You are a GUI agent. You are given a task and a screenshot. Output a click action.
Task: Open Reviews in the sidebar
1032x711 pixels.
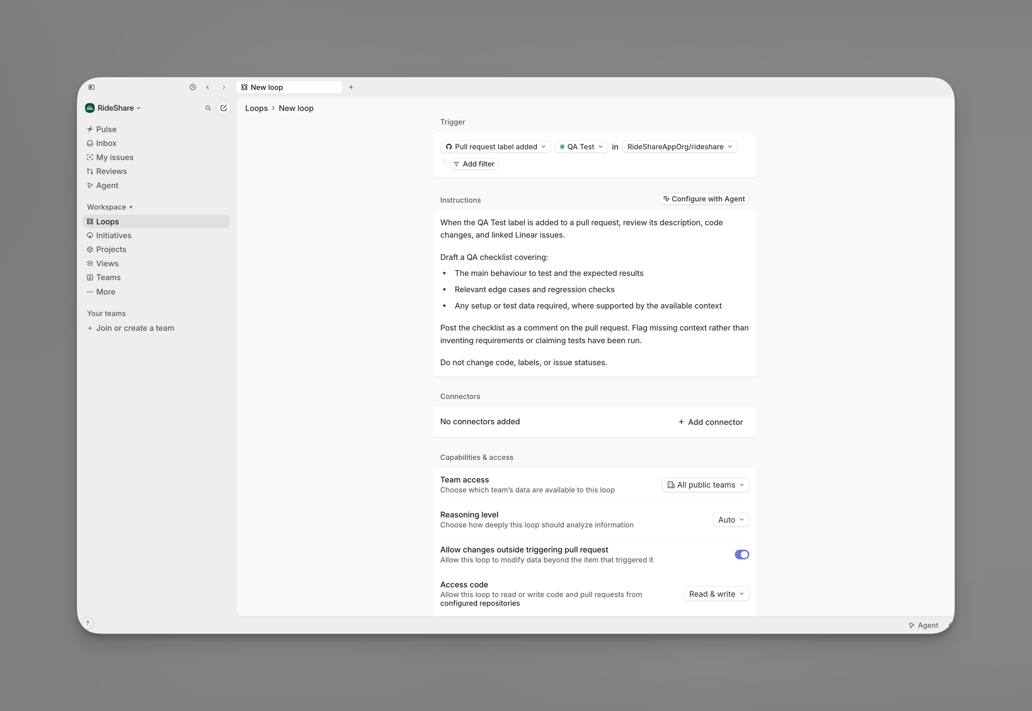(156, 171)
